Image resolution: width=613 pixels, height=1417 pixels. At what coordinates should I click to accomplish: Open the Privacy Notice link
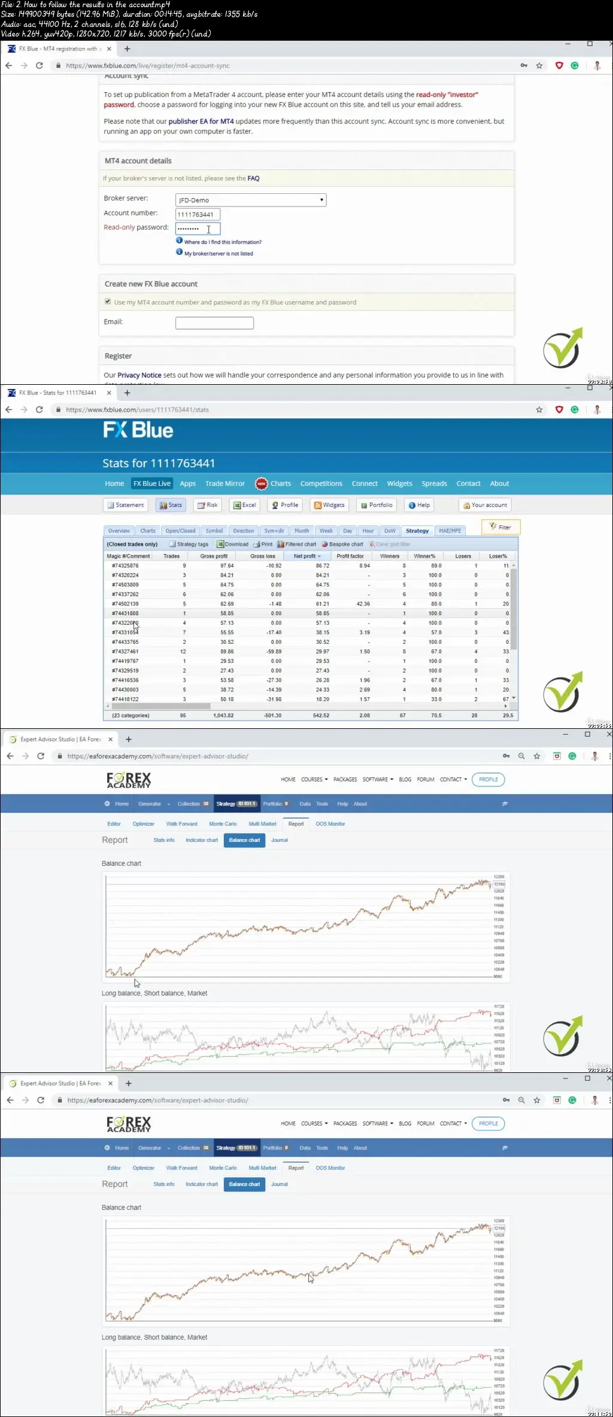(139, 375)
